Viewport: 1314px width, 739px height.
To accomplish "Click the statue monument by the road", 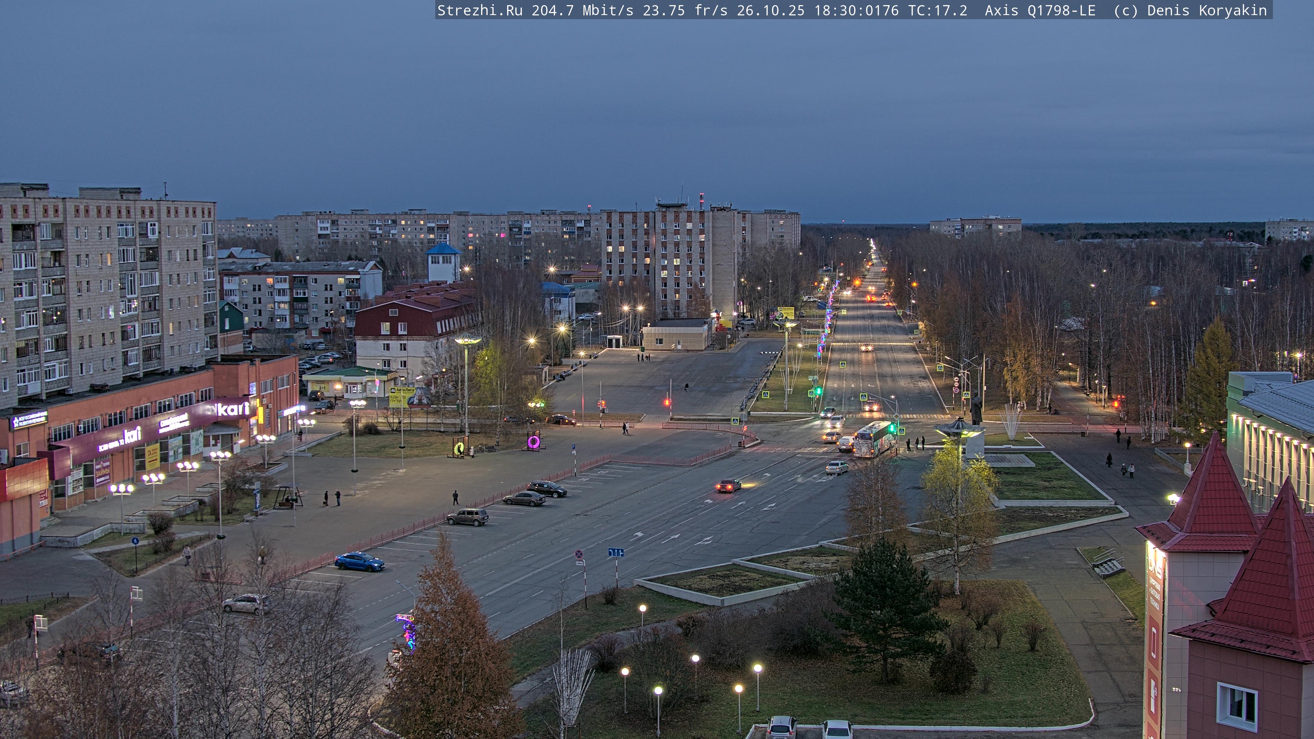I will pyautogui.click(x=976, y=409).
